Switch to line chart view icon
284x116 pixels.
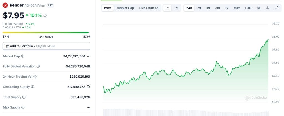[x=167, y=8]
